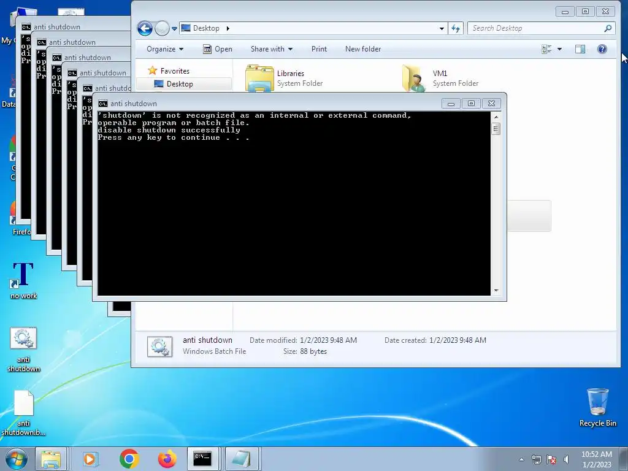The height and width of the screenshot is (471, 628).
Task: Click the Refresh button beside address bar
Action: click(x=456, y=28)
